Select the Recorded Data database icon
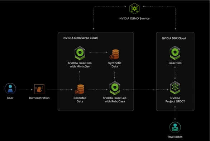210x141 pixels. point(80,89)
